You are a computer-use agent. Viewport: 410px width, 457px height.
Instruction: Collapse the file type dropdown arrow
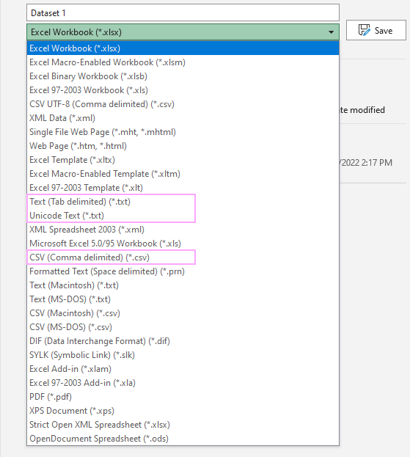331,32
